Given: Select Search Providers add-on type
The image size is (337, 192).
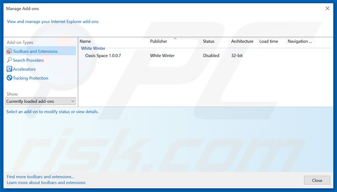Looking at the screenshot, I should [28, 60].
